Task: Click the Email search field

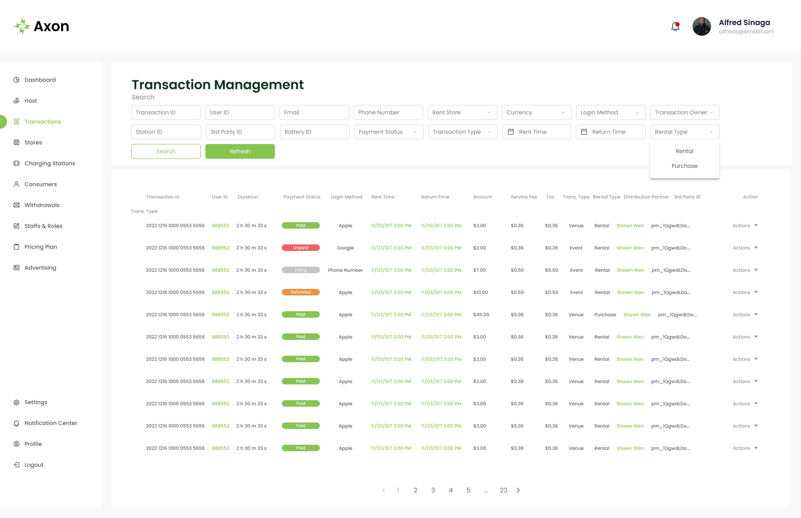Action: tap(314, 112)
